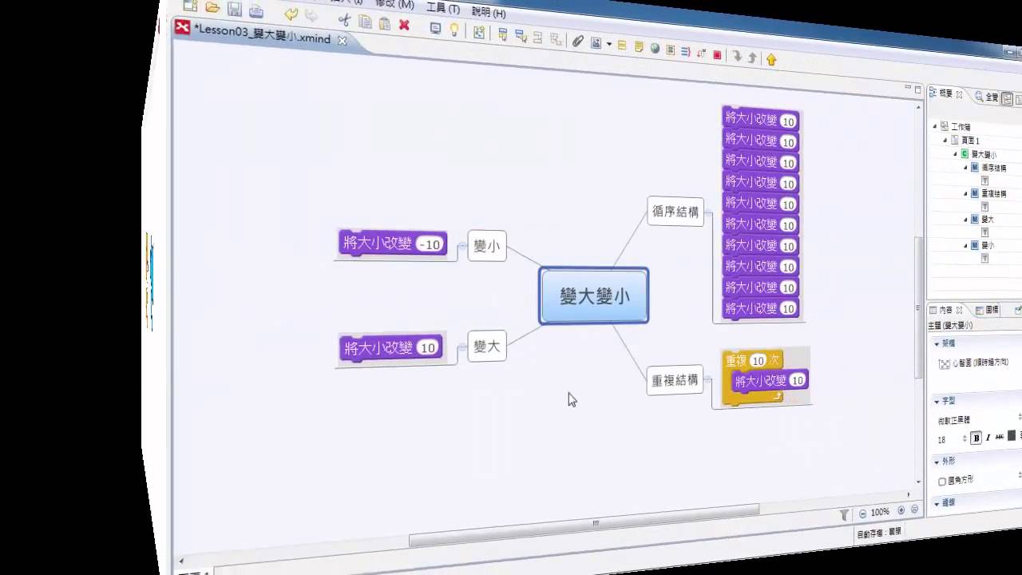Image resolution: width=1022 pixels, height=575 pixels.
Task: Collapse the 架構 section in properties
Action: (937, 343)
